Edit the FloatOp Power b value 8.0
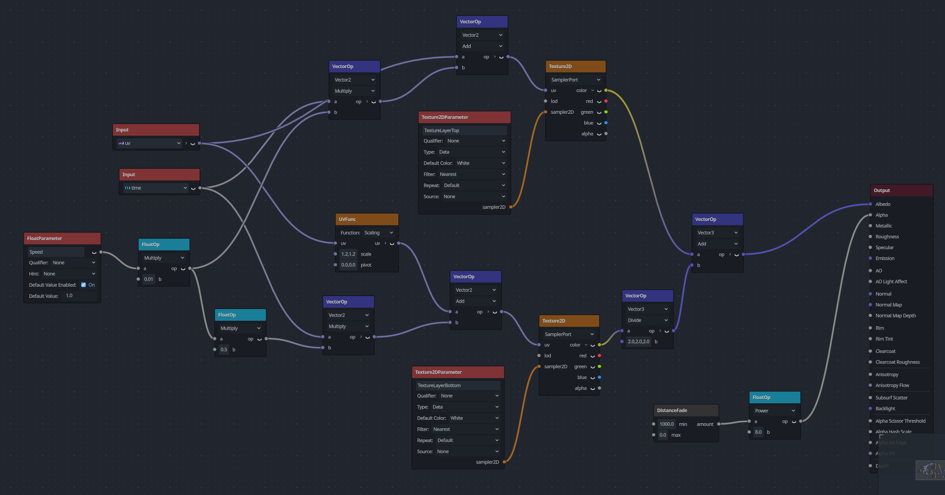 pyautogui.click(x=758, y=432)
